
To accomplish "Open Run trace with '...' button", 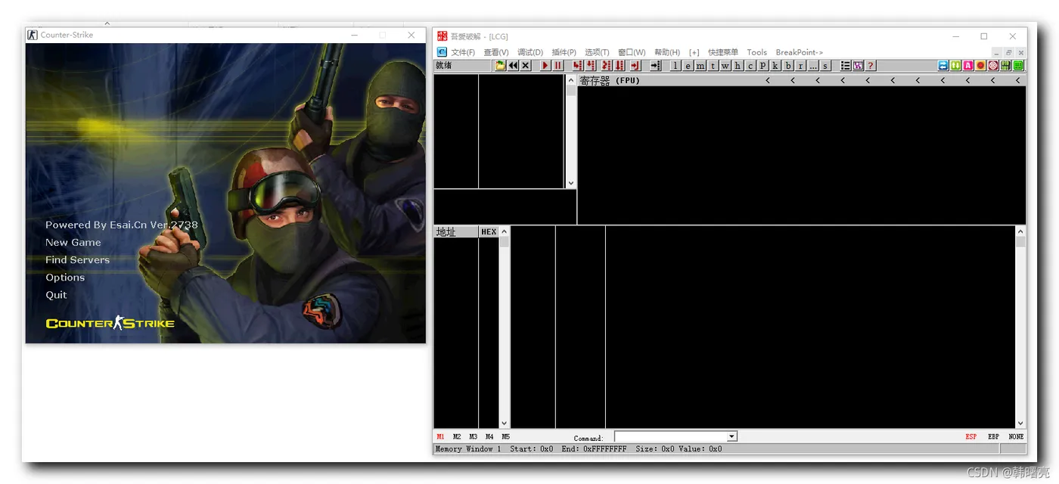I will point(812,66).
